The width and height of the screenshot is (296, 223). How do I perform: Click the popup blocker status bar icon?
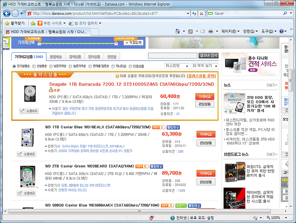pos(151,218)
